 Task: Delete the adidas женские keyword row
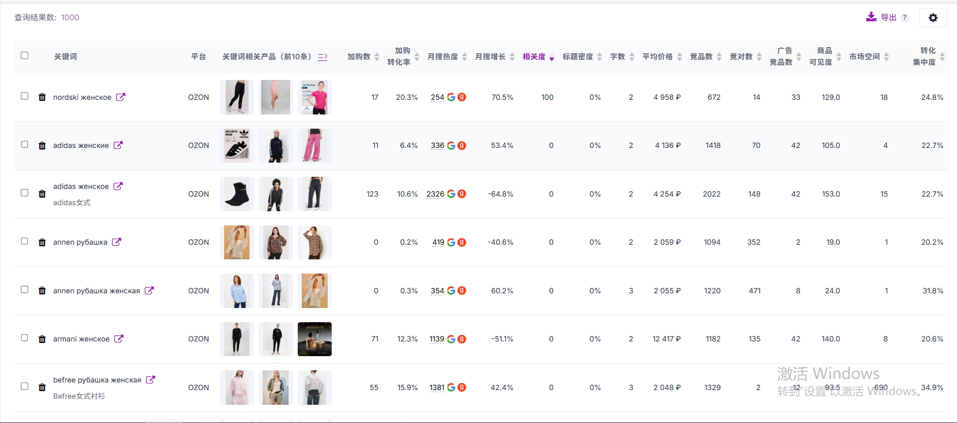pyautogui.click(x=42, y=146)
